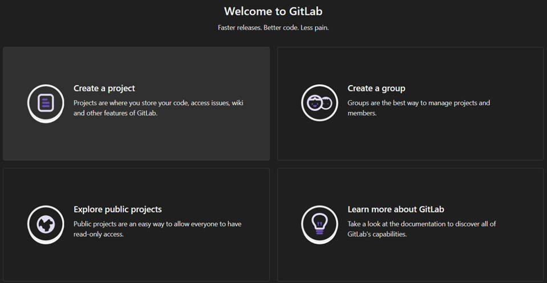Click empty space right of 'Create a group' title

[x=468, y=88]
